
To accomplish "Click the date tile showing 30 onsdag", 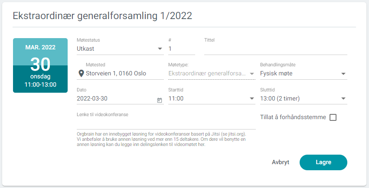I will point(40,65).
